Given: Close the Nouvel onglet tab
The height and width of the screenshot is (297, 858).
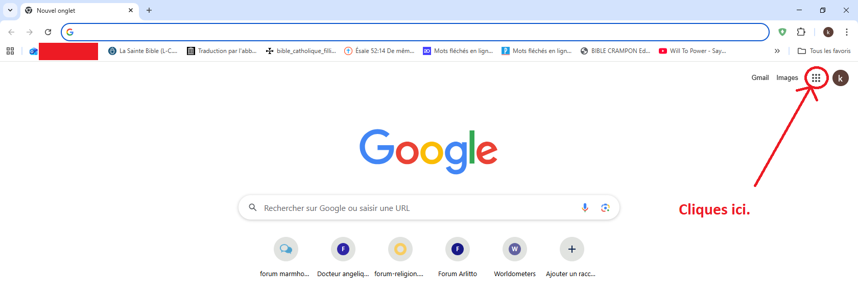Looking at the screenshot, I should [131, 10].
